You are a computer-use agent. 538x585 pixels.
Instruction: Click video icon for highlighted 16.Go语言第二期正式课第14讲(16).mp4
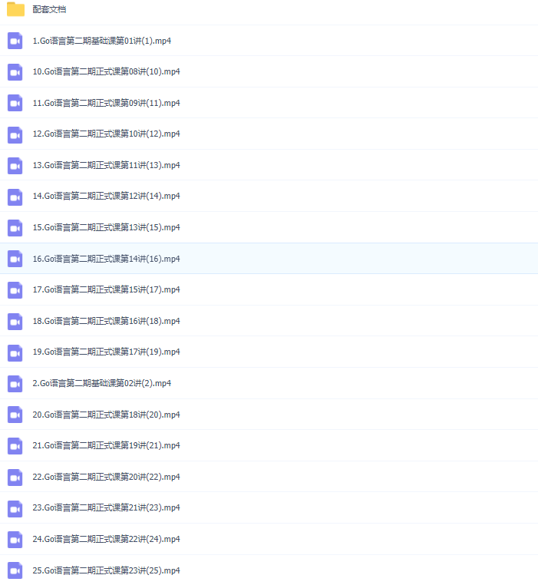[15, 259]
